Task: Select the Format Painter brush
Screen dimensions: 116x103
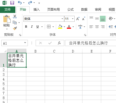Action: coord(15,28)
